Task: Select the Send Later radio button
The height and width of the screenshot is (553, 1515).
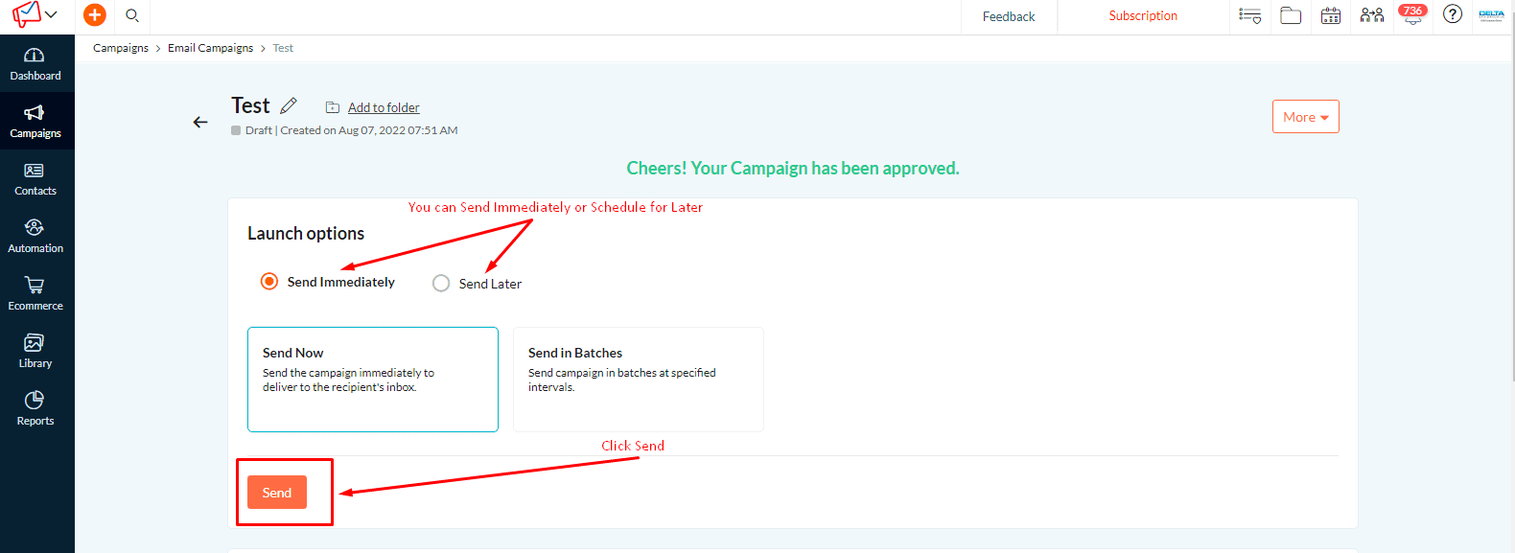Action: click(x=441, y=283)
